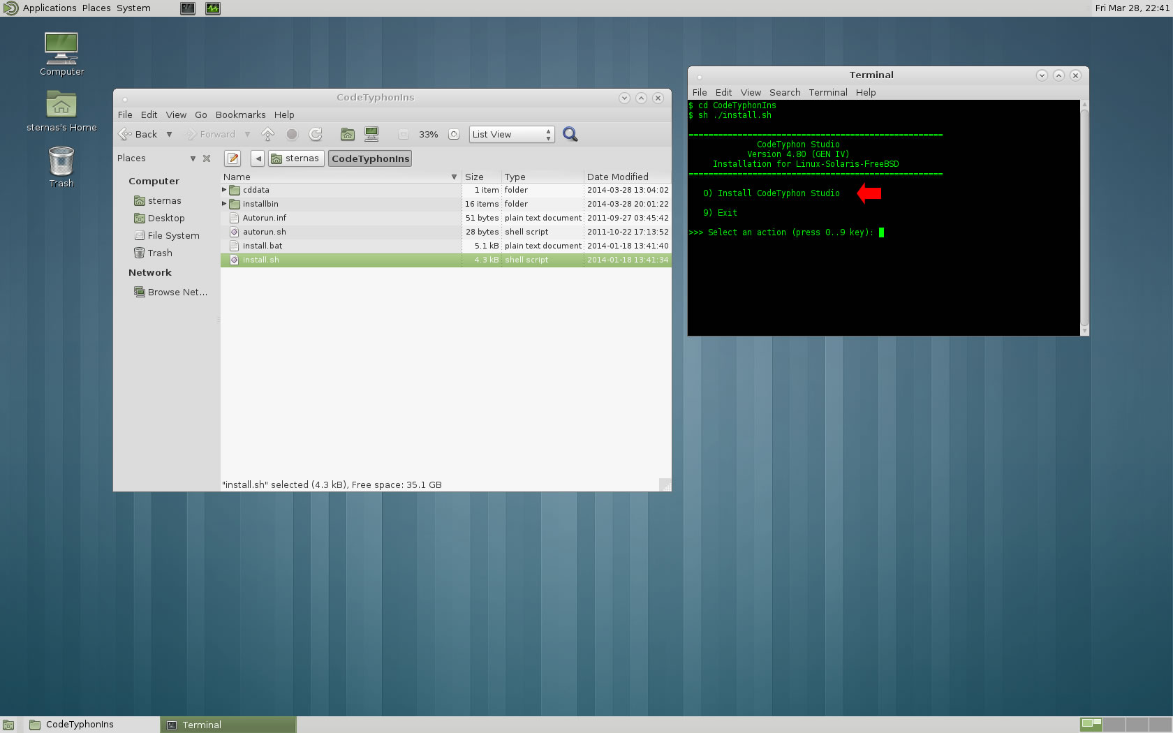
Task: Toggle text location entry pencil button
Action: coord(233,158)
